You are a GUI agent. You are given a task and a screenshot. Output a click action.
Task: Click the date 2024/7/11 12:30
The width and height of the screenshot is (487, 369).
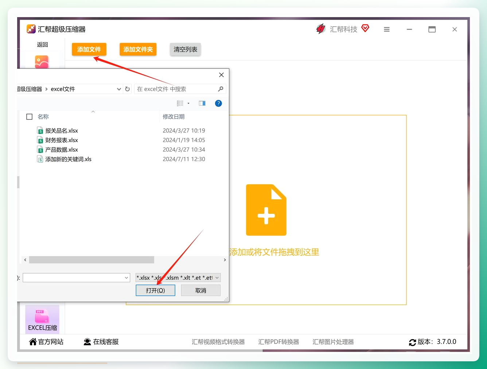coord(184,159)
